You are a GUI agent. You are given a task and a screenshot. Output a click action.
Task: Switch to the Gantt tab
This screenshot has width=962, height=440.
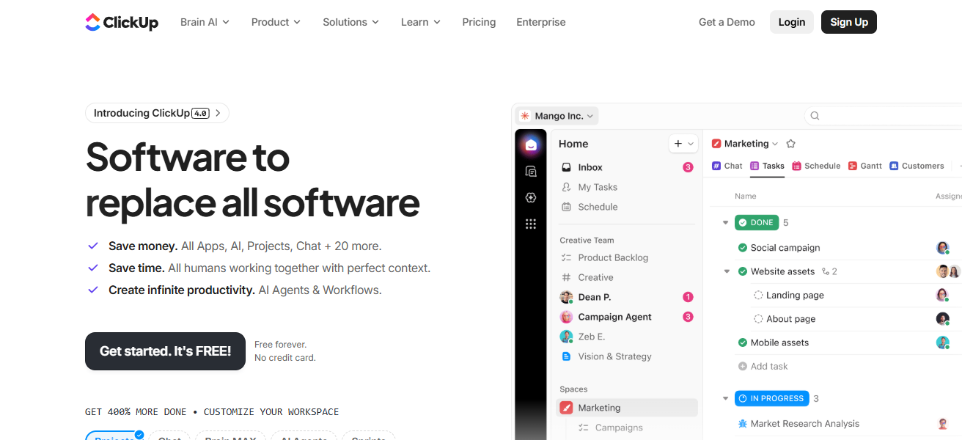click(x=865, y=166)
